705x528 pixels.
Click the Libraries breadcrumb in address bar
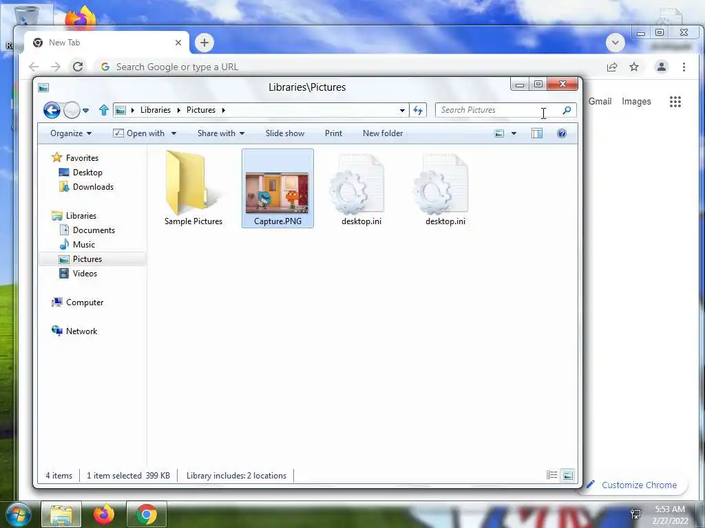155,110
